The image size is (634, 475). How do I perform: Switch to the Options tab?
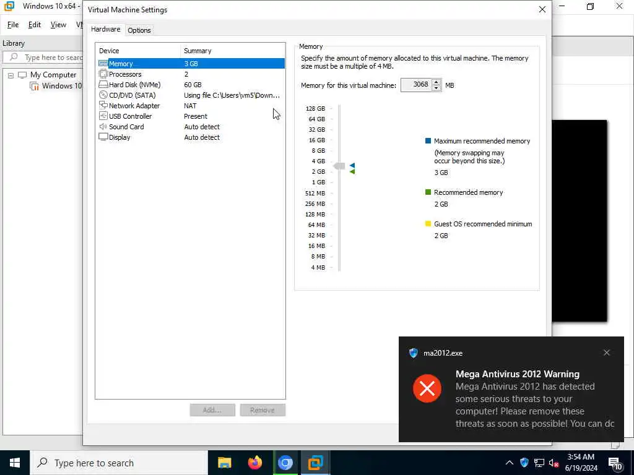tap(139, 30)
